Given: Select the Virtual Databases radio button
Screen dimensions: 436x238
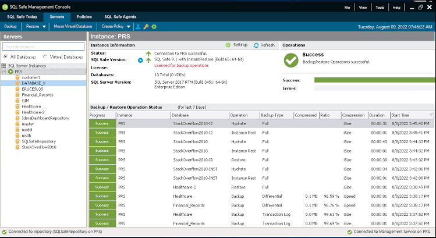Looking at the screenshot, I should point(45,56).
